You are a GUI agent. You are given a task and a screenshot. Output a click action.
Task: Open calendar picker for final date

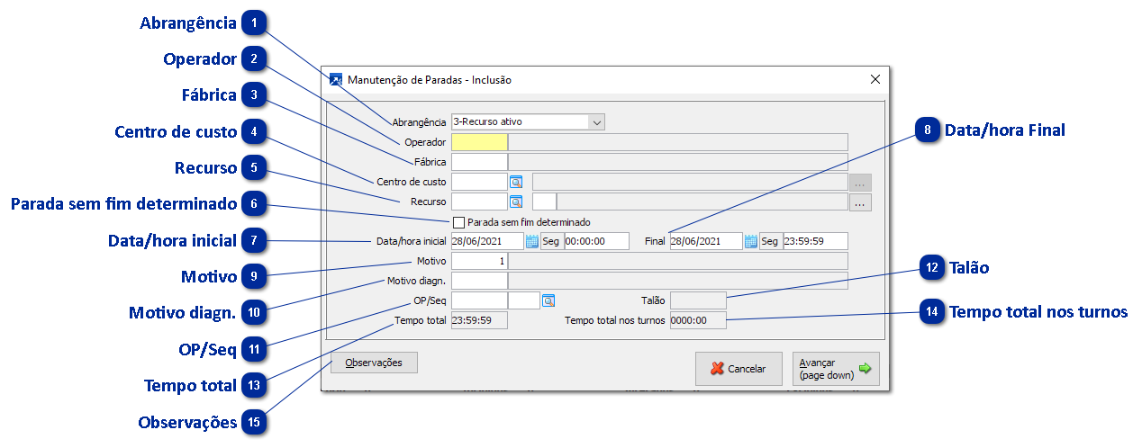click(x=750, y=241)
